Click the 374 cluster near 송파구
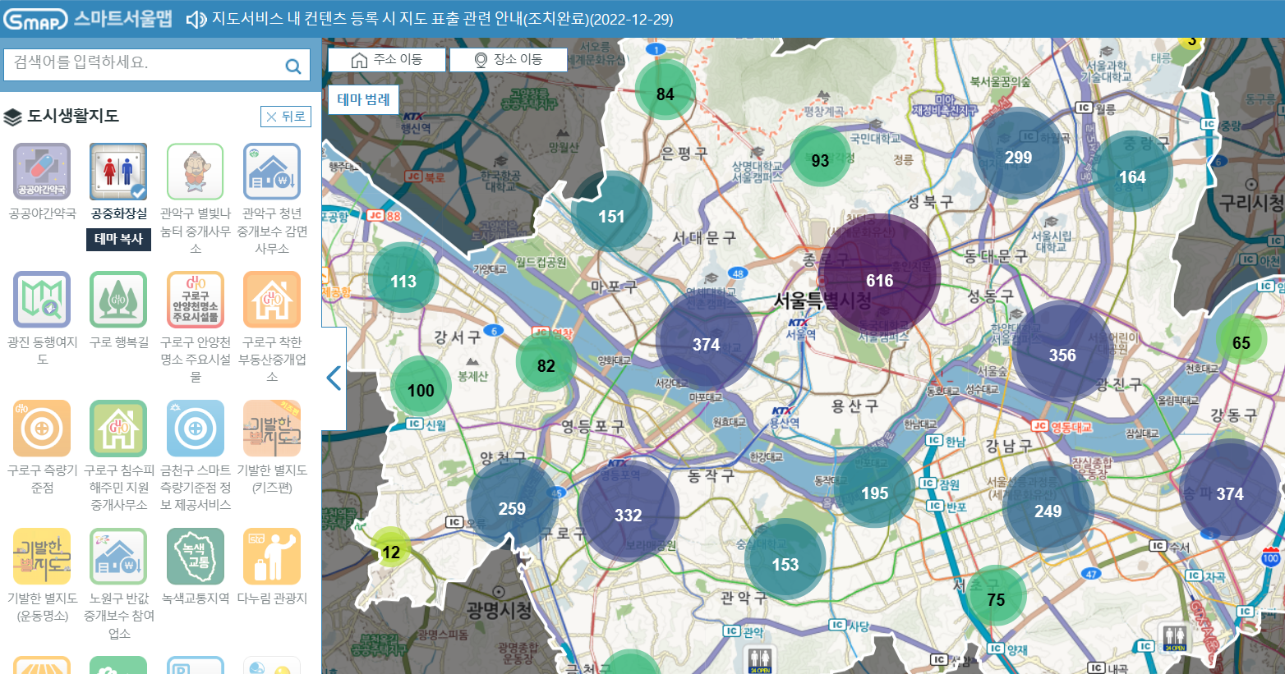Screen dimensions: 1285x674 pos(1229,489)
